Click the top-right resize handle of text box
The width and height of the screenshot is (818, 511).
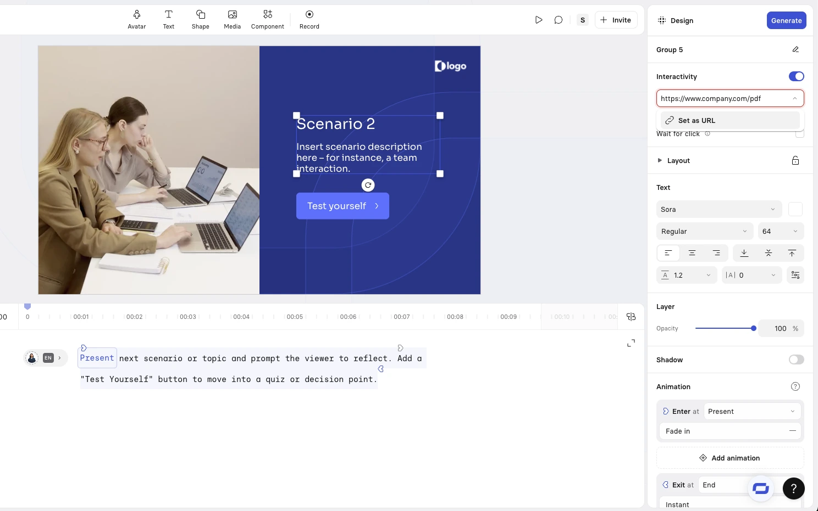click(x=440, y=115)
